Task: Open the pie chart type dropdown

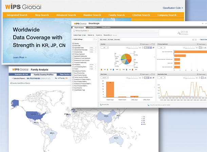Action: click(104, 48)
